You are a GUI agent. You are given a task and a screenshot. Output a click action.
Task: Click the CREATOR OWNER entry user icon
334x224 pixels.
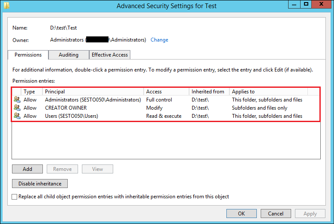click(17, 108)
